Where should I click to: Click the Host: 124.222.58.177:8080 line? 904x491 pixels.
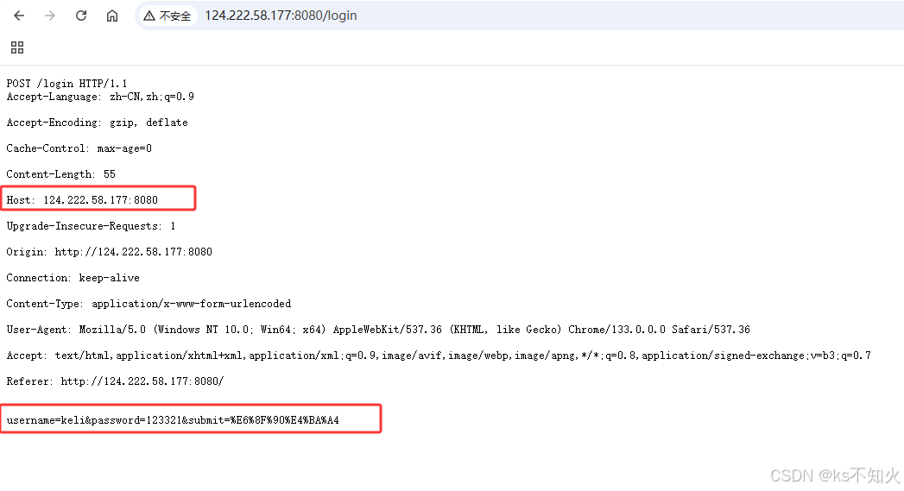pyautogui.click(x=82, y=200)
